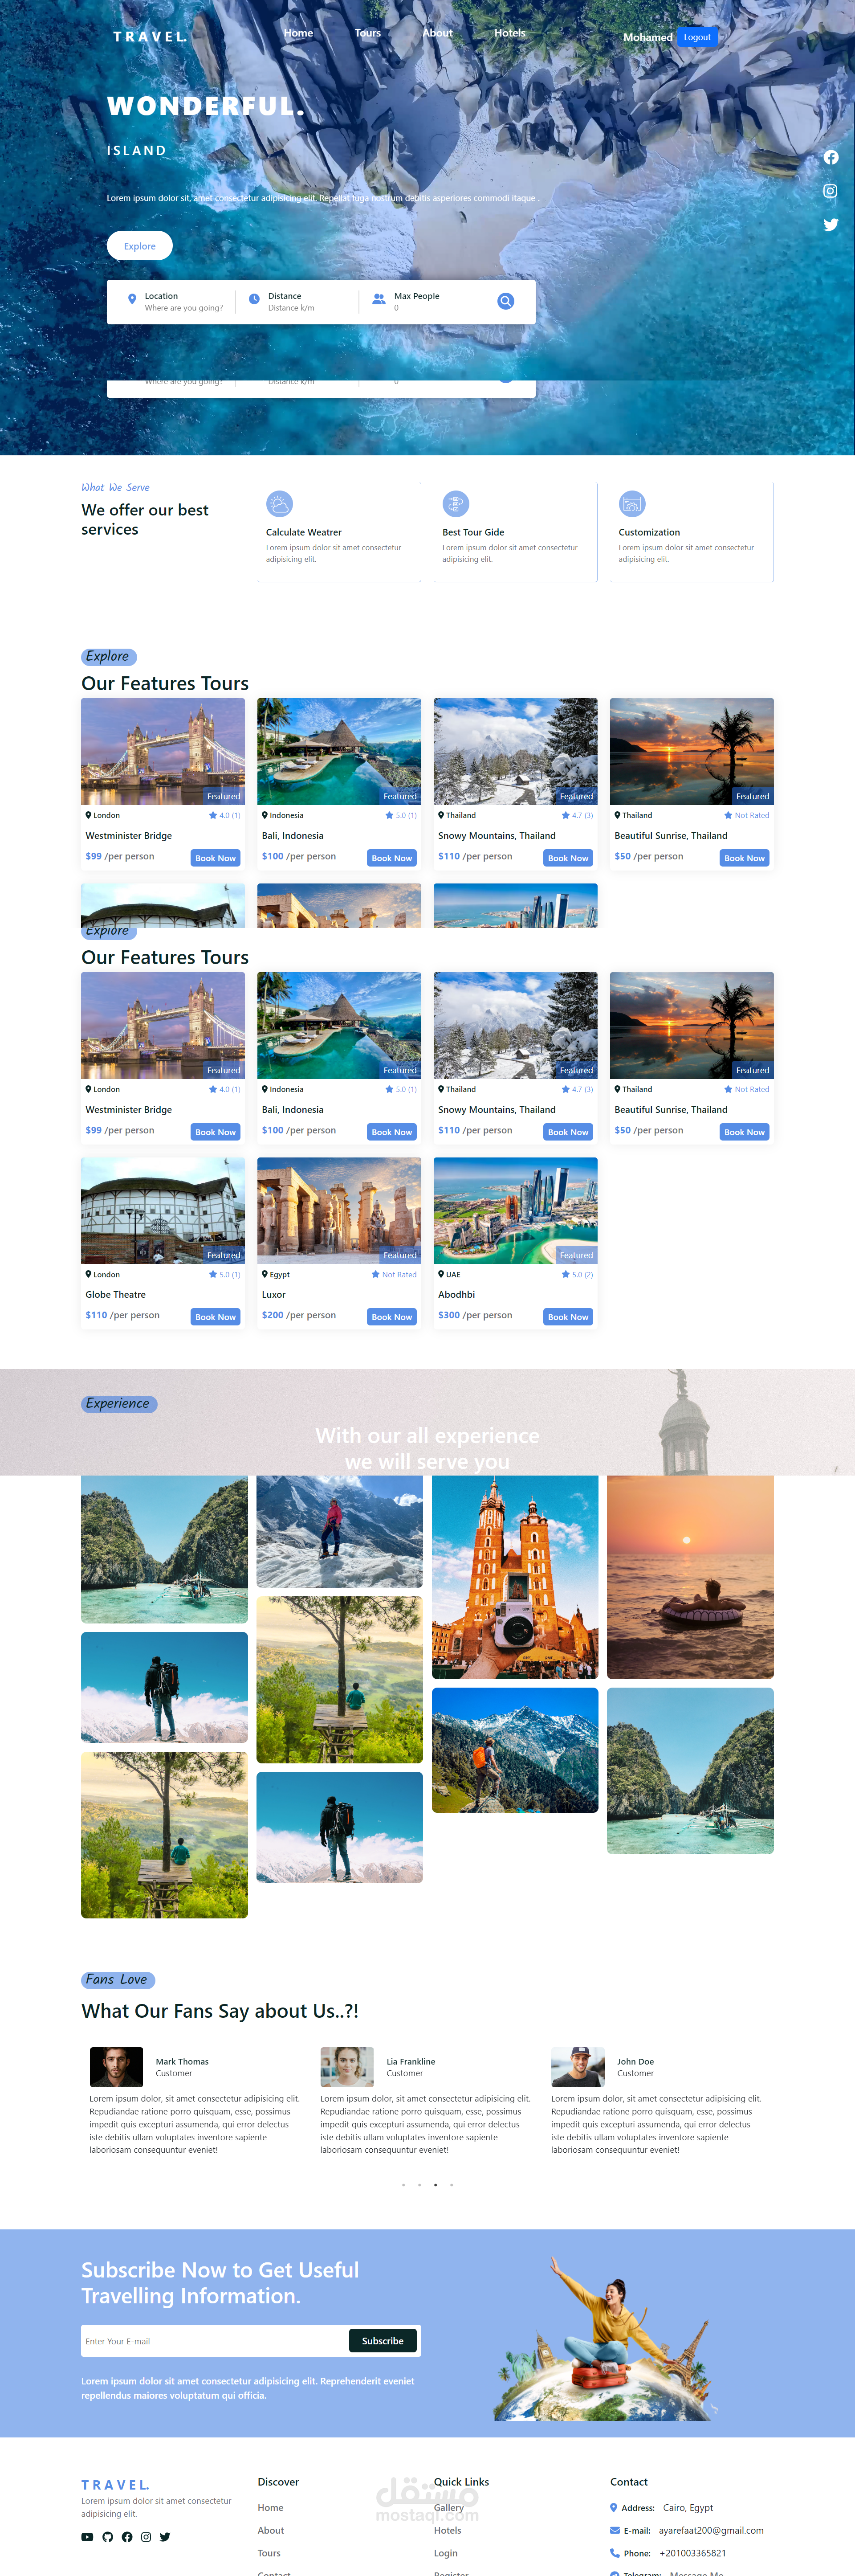
Task: Click the Explore button in the hero section
Action: 140,246
